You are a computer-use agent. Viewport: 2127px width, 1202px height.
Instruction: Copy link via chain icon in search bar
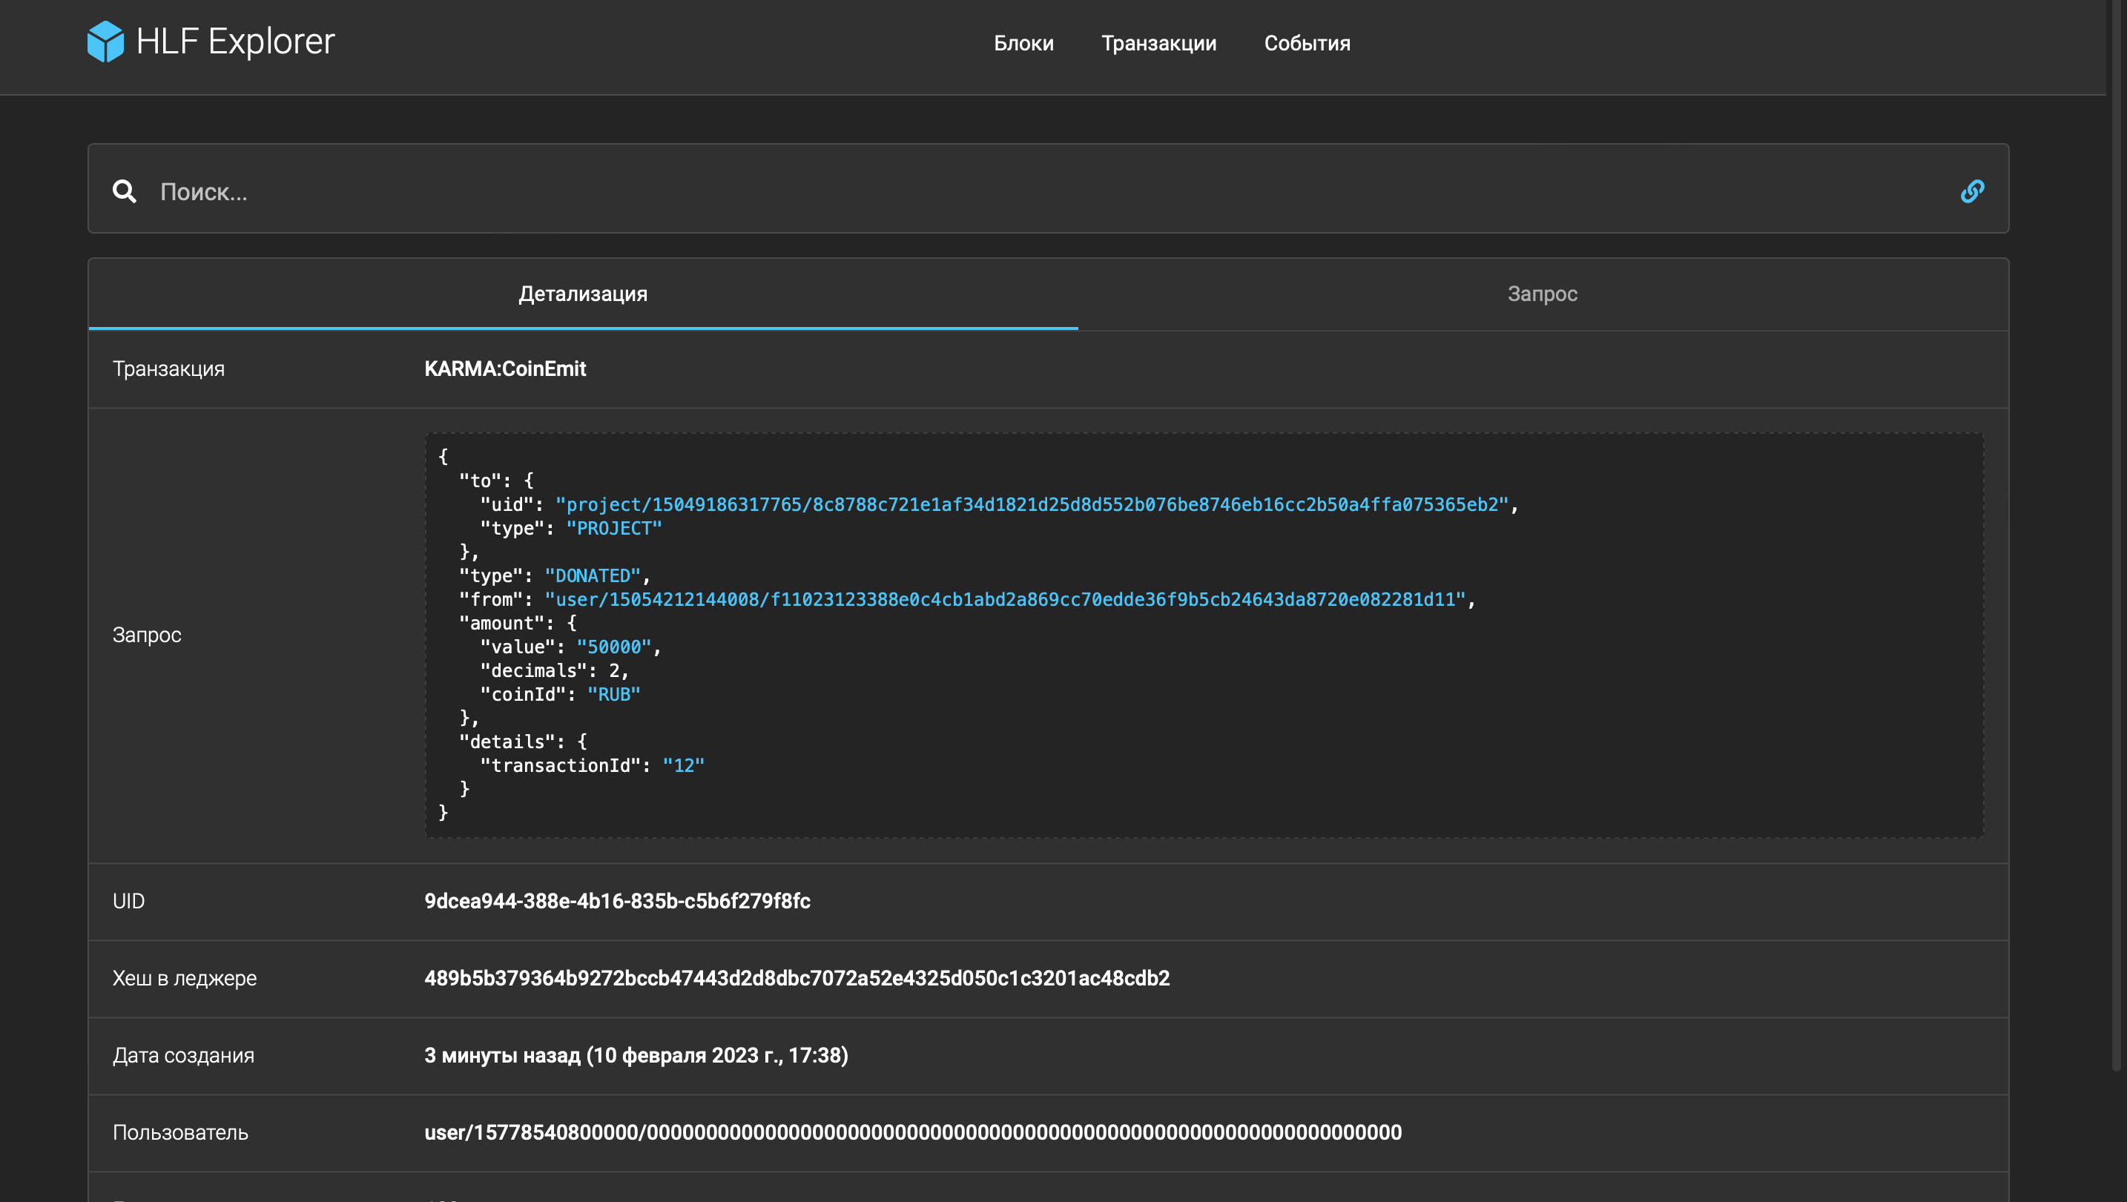(1972, 191)
